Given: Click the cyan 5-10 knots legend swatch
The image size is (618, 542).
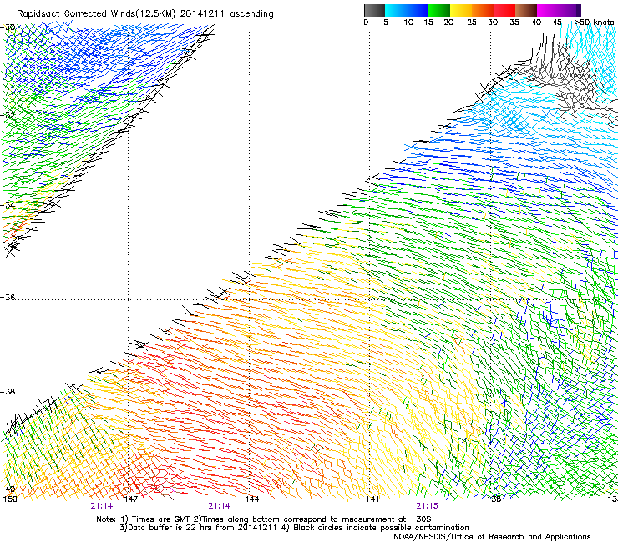Looking at the screenshot, I should (396, 10).
